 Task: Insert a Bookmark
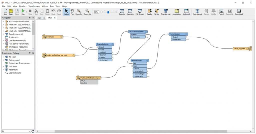(x=186, y=12)
